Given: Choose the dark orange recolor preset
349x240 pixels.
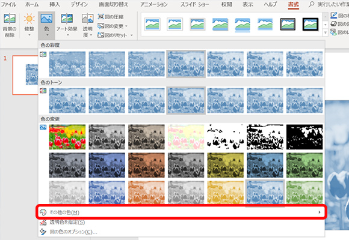Looking at the screenshot, I should pyautogui.click(x=146, y=165).
